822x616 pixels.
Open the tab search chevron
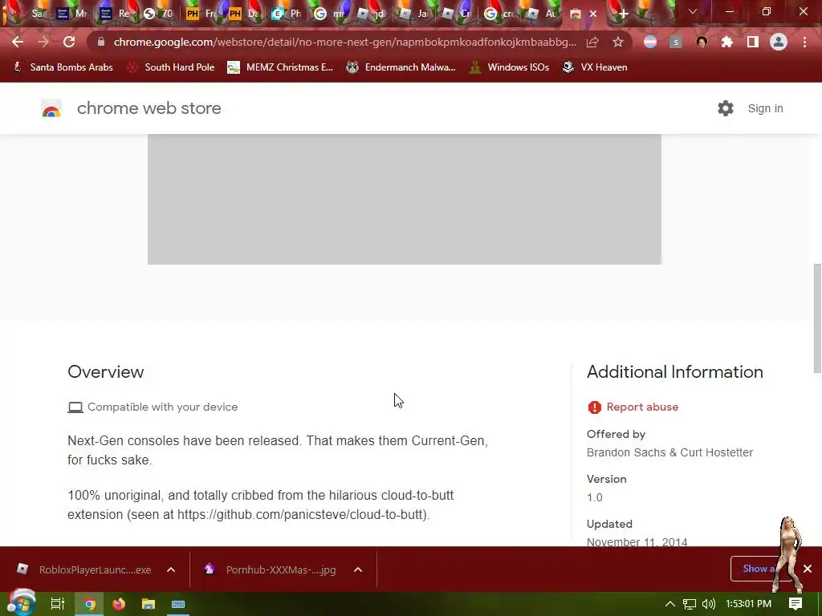coord(693,11)
